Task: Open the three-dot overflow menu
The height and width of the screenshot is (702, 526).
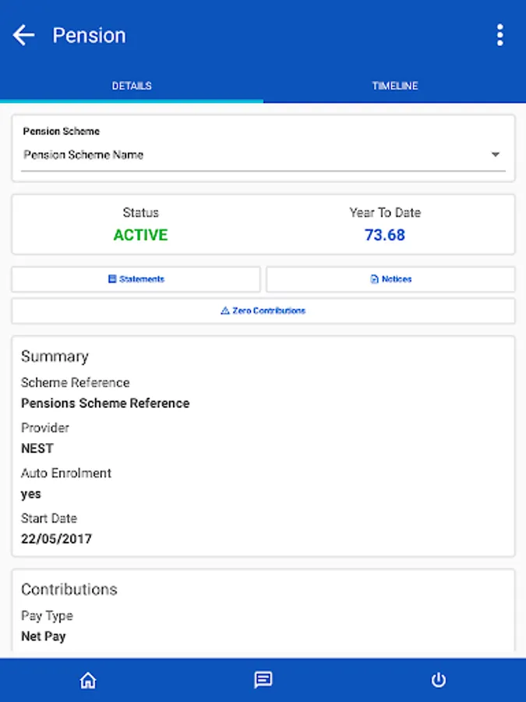Action: pos(500,35)
